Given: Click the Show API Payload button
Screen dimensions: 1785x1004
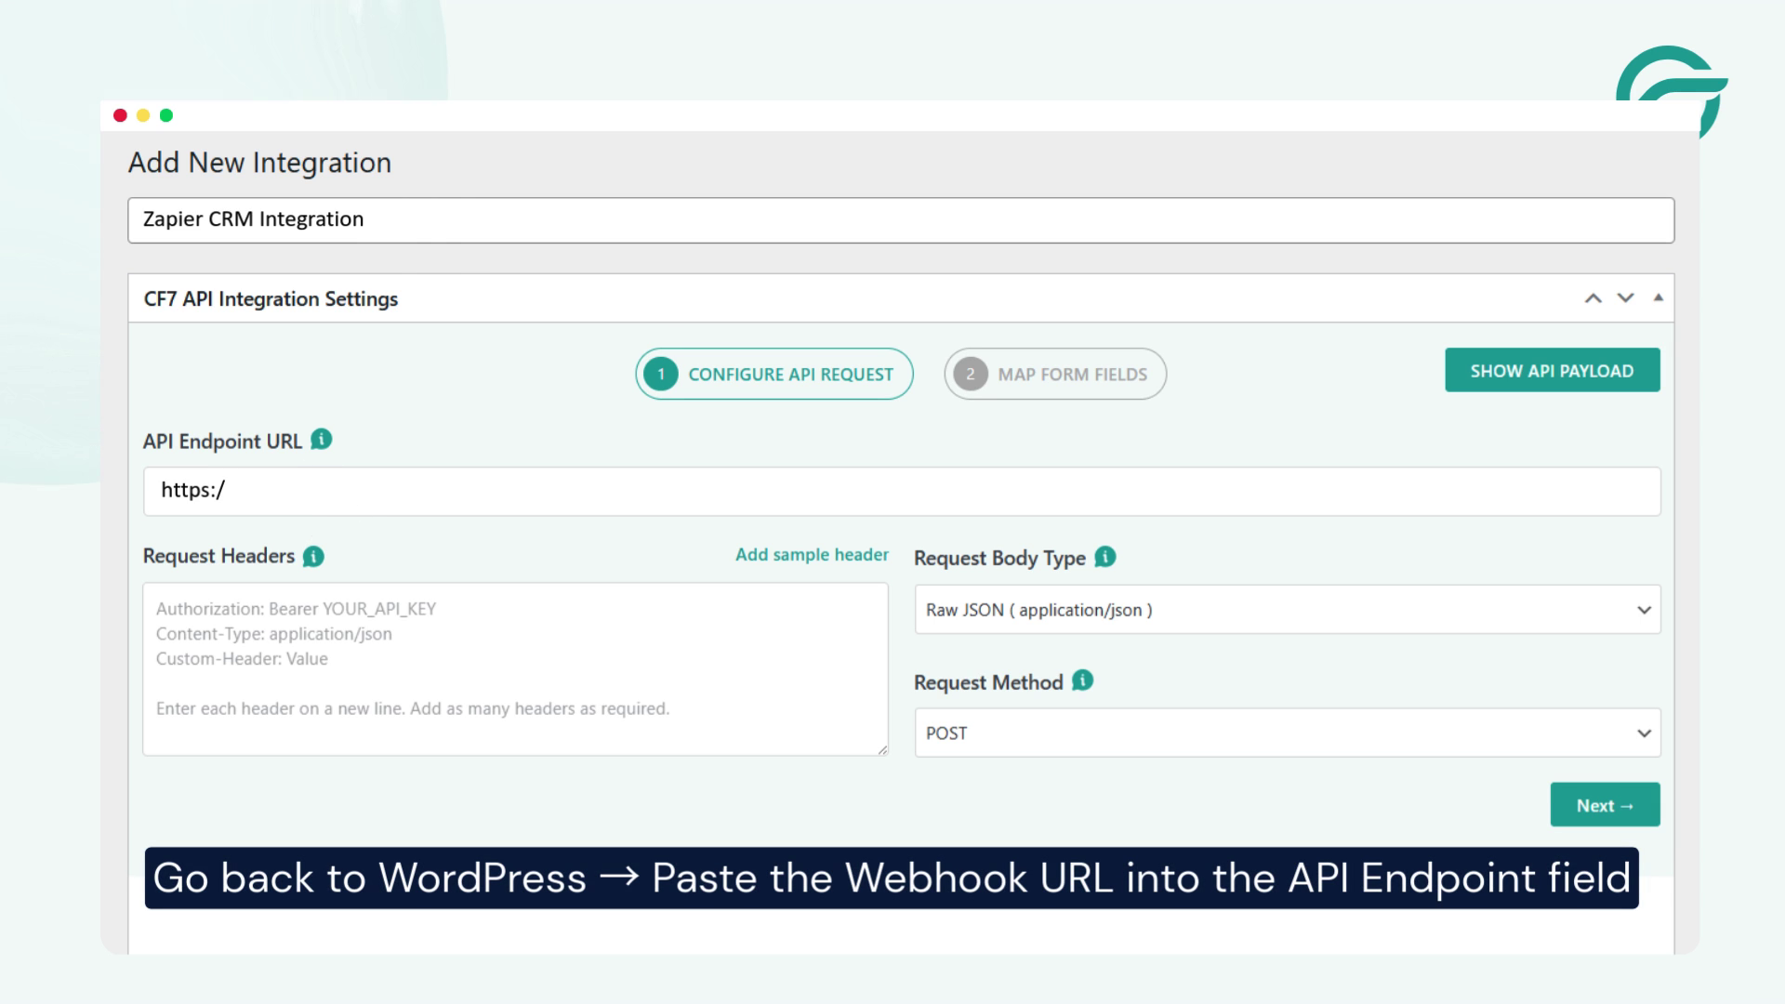Looking at the screenshot, I should 1552,369.
